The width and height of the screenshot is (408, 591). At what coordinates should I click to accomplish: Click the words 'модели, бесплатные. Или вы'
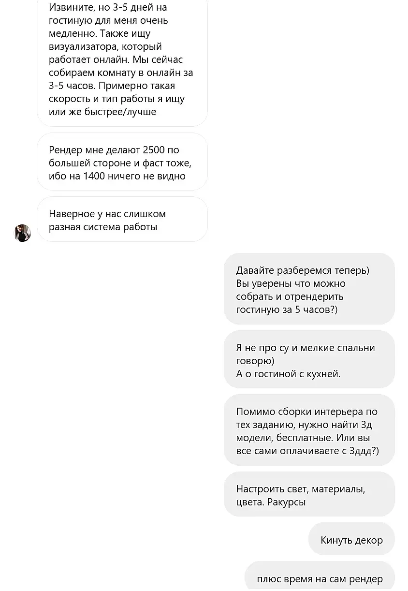pos(303,438)
